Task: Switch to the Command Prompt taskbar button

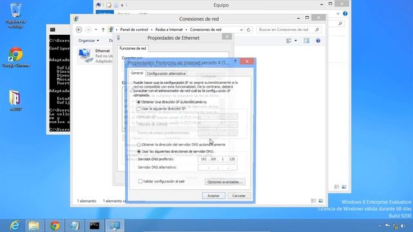Action: 95,226
